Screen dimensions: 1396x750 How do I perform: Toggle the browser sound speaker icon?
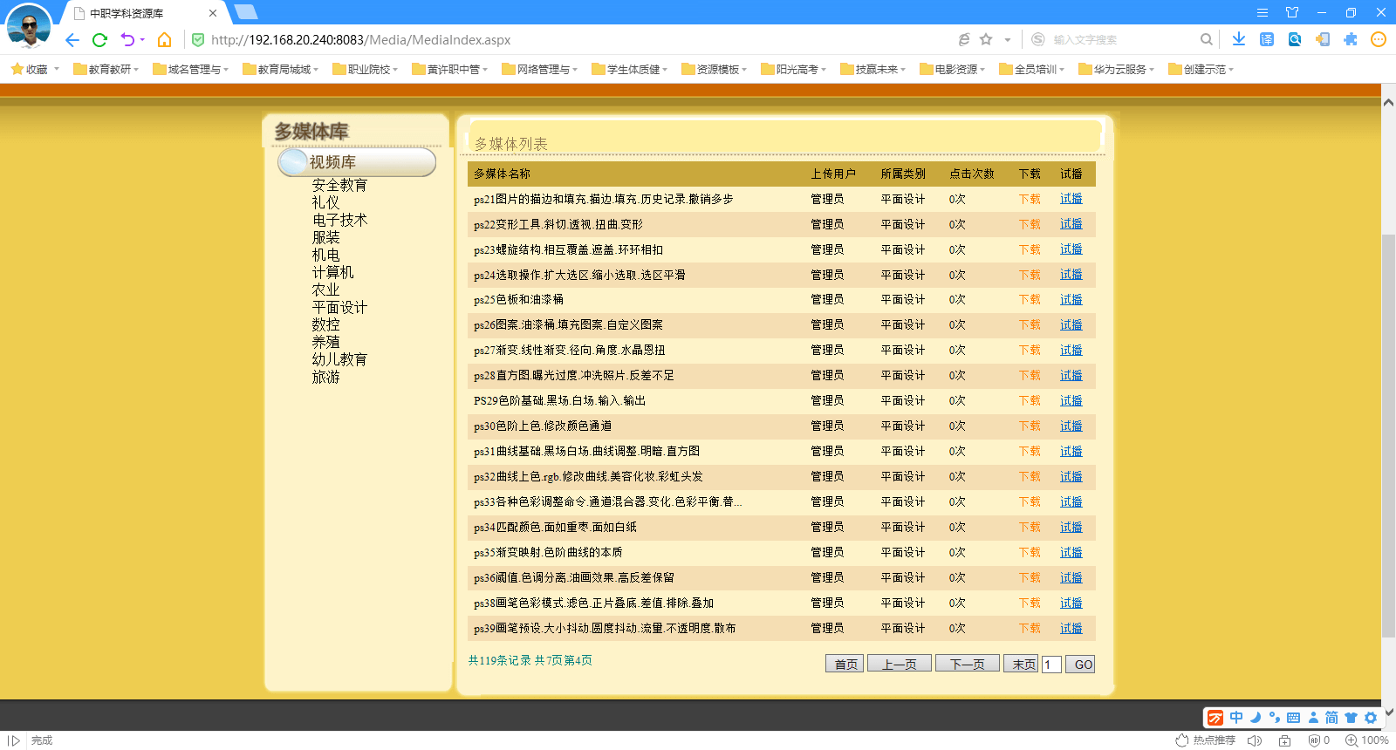click(x=1255, y=740)
